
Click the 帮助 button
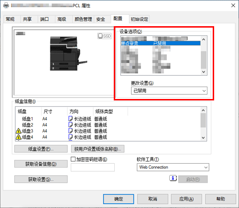220,199
